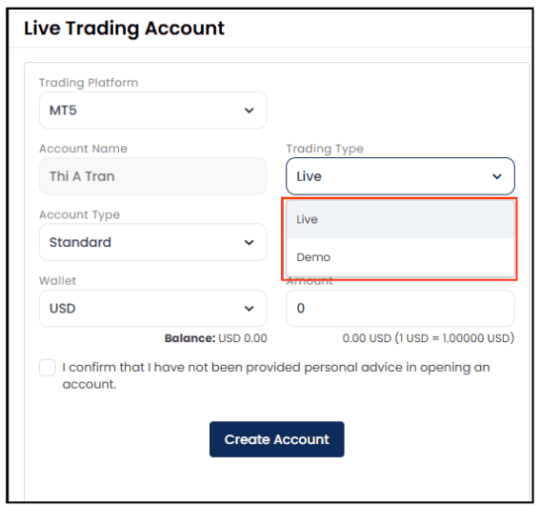Viewport: 540px width, 507px height.
Task: Click the Balance USD 0.00 text
Action: click(x=216, y=338)
